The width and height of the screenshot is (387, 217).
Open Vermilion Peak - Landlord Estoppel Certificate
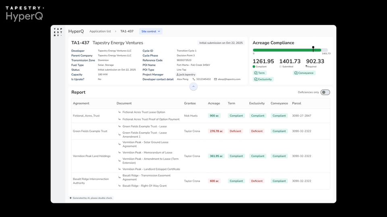click(151, 169)
